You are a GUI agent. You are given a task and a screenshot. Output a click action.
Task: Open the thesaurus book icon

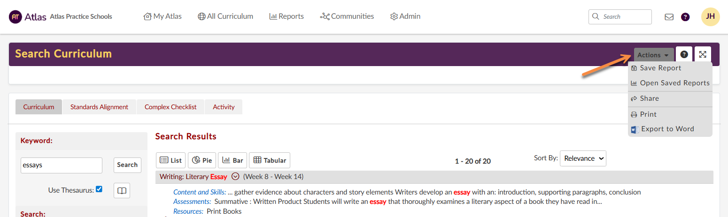coord(122,191)
